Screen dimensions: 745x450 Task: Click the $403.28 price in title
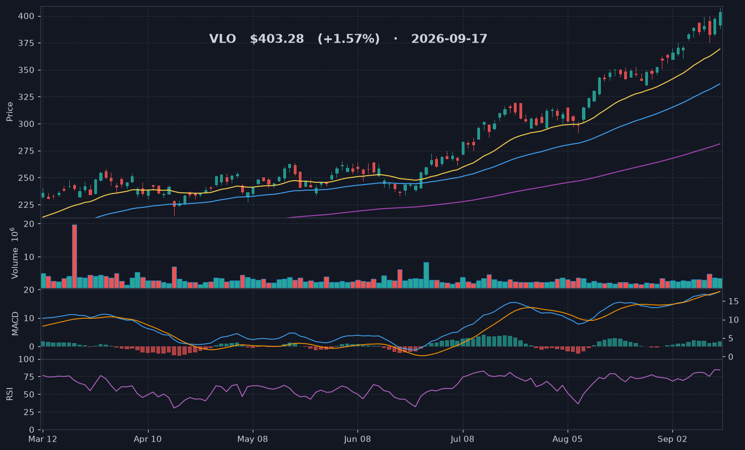[x=277, y=39]
